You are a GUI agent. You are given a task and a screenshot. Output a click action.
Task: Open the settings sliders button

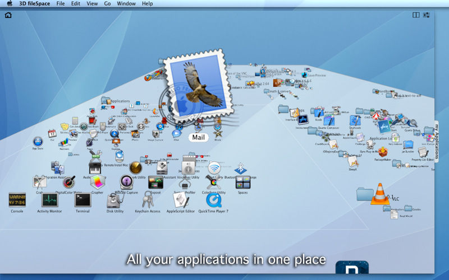coord(427,15)
